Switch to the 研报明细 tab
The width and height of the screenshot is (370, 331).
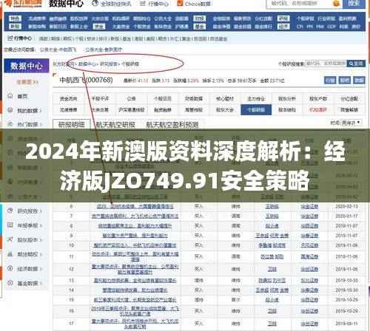tap(72, 125)
